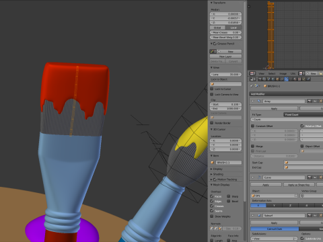Collapse the 3D Cursor panel
The image size is (323, 242).
click(211, 129)
